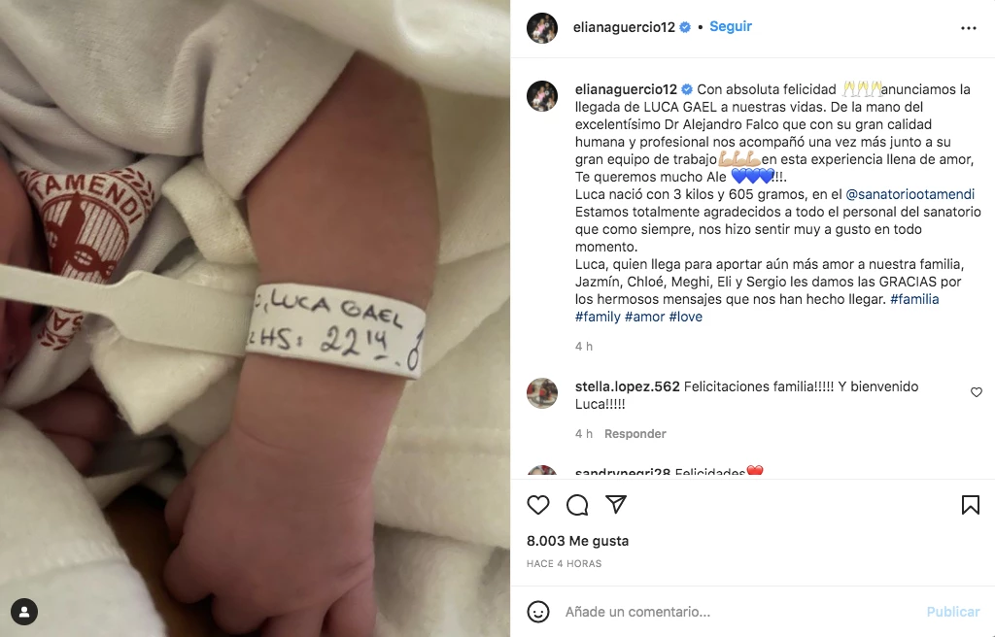Click the tagged people icon on photo
Screen dimensions: 995x637
24,612
